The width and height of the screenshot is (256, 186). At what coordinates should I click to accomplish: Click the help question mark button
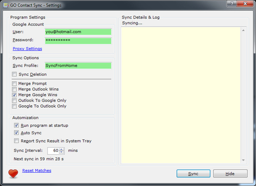232,4
